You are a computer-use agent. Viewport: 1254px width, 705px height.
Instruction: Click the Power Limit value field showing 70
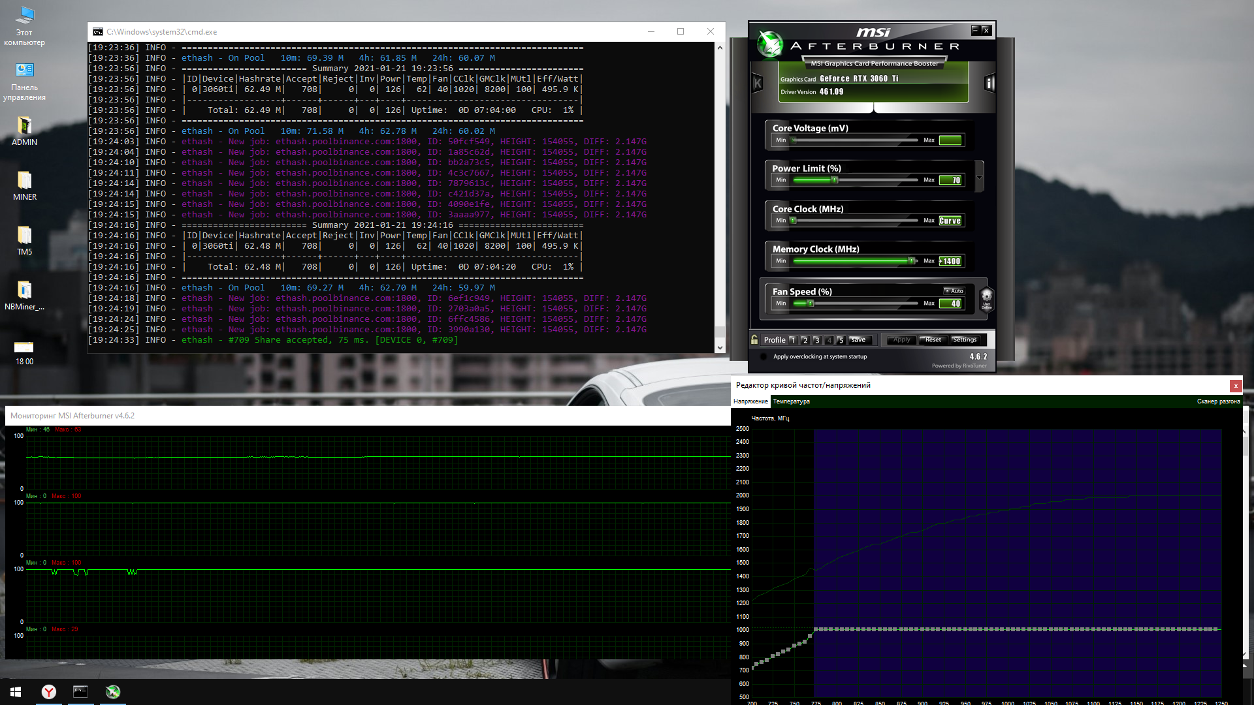pos(950,180)
